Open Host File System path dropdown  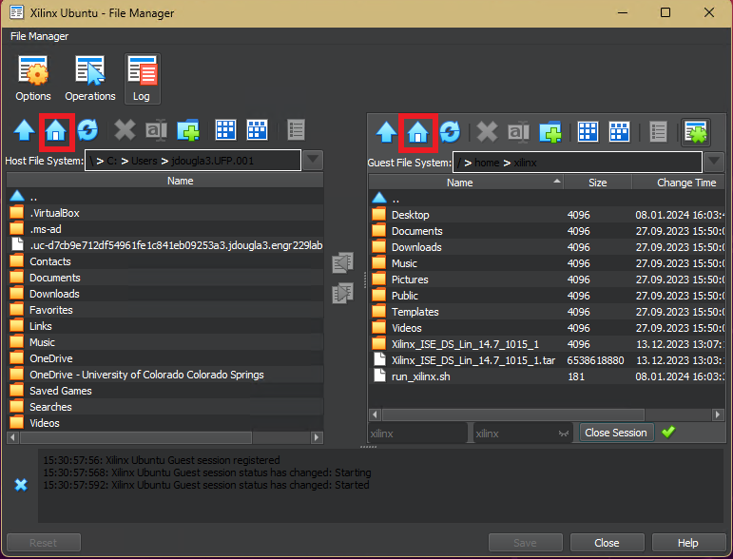(x=313, y=161)
